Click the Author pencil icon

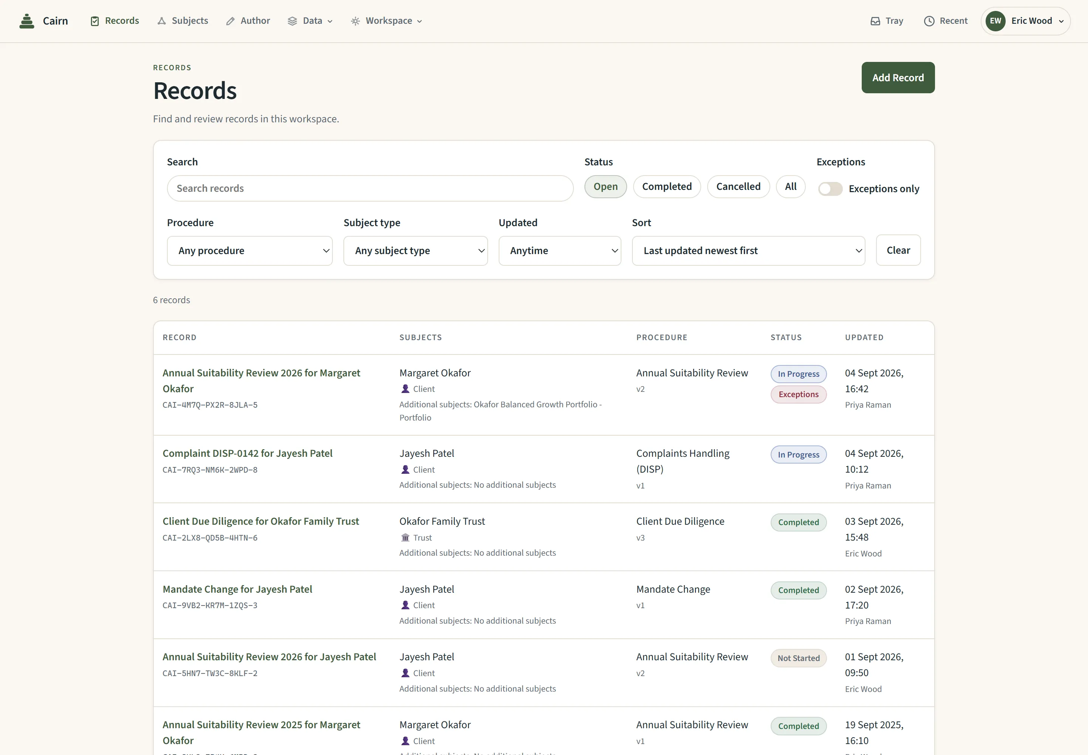pyautogui.click(x=230, y=21)
